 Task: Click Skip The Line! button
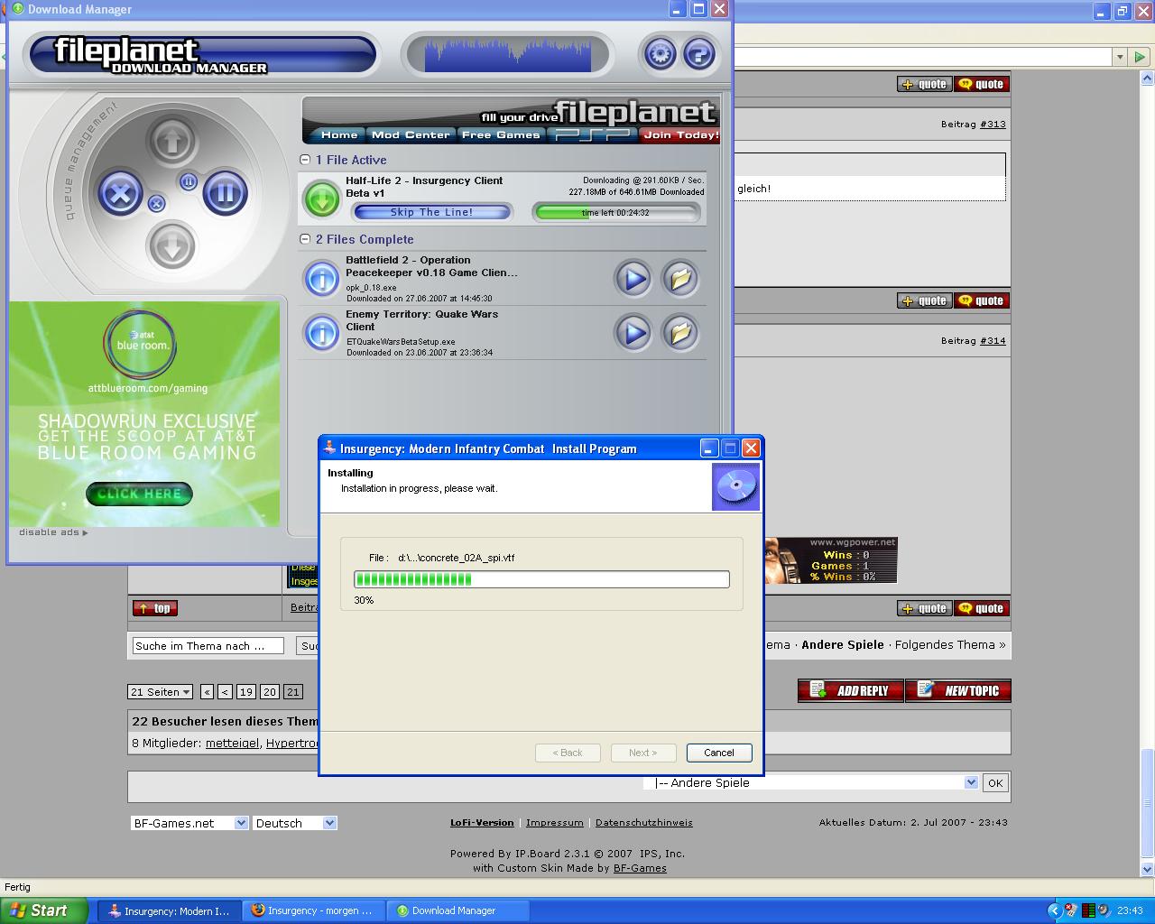(431, 212)
